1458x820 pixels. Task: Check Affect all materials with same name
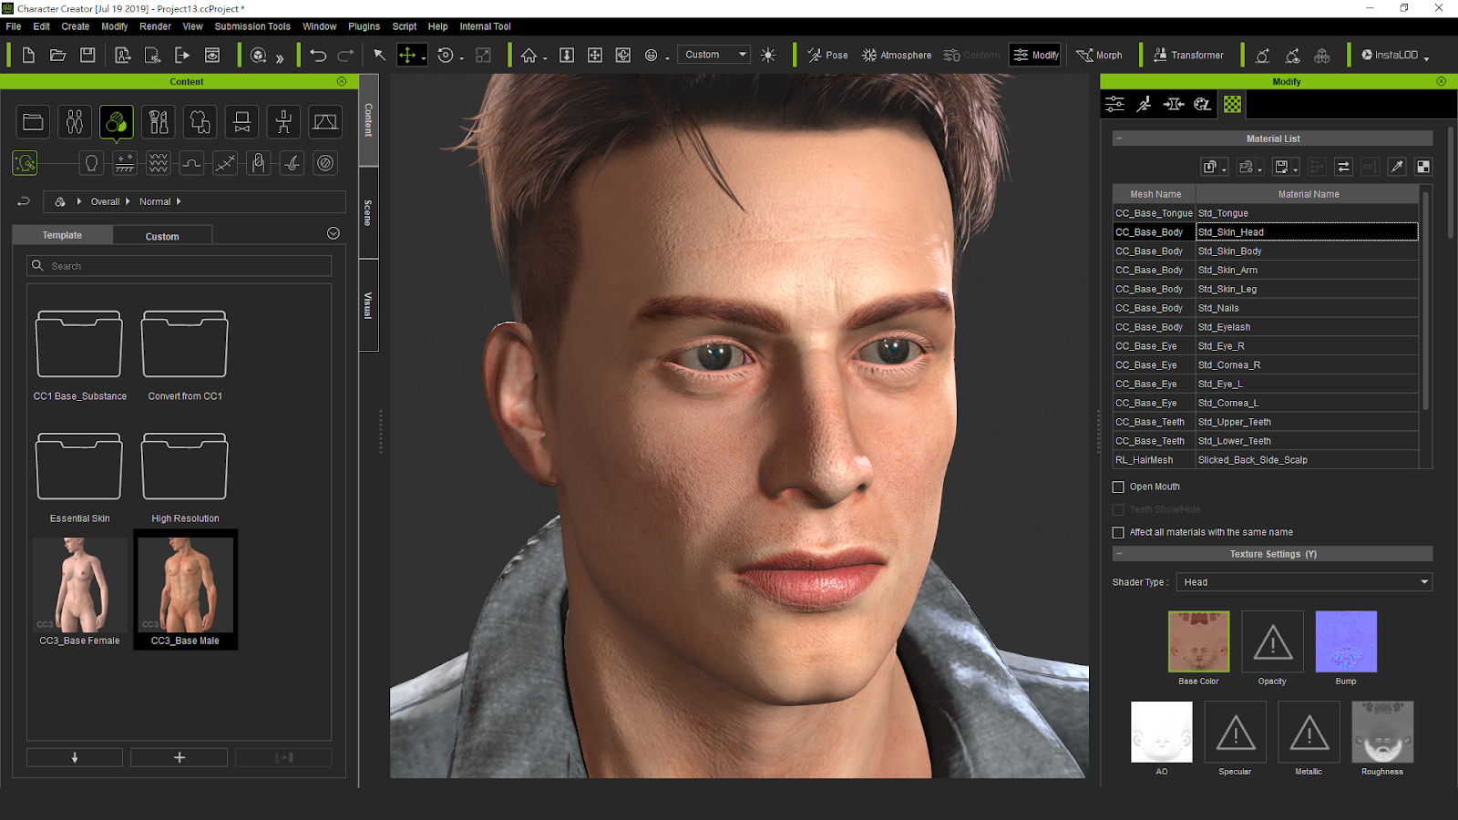coord(1118,532)
